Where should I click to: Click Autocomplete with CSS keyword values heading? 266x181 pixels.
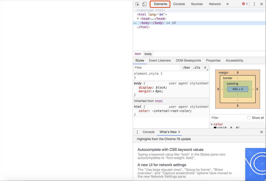click(x=170, y=149)
